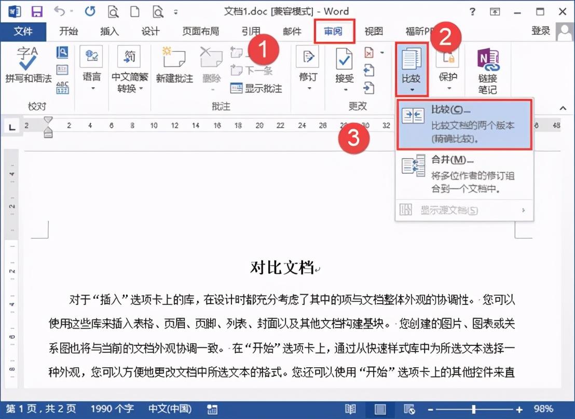Click the 98% zoom level
575x419 pixels.
coord(543,409)
